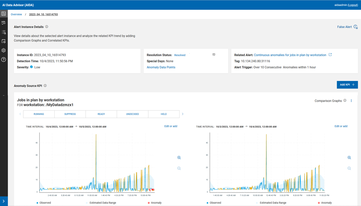Viewport: 361px width, 206px height.
Task: Zoom in on the left graph
Action: click(179, 158)
